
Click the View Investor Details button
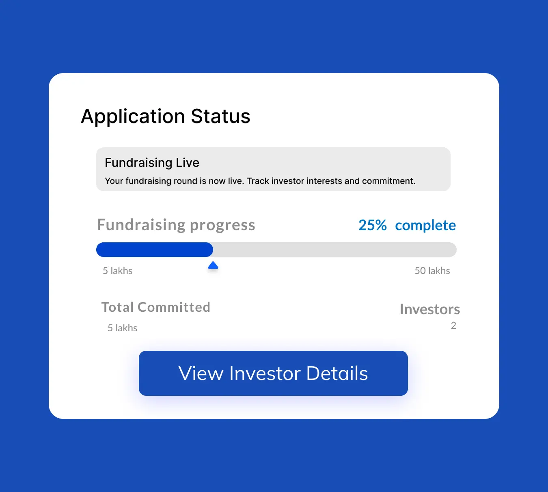click(273, 373)
